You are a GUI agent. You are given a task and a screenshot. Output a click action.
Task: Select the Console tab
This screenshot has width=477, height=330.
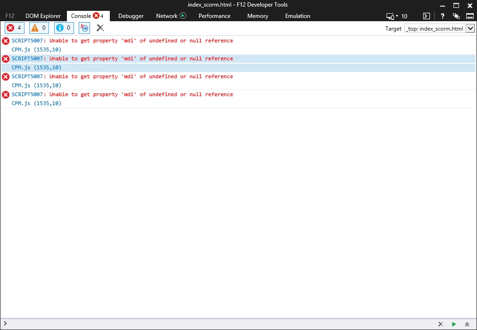tap(88, 16)
